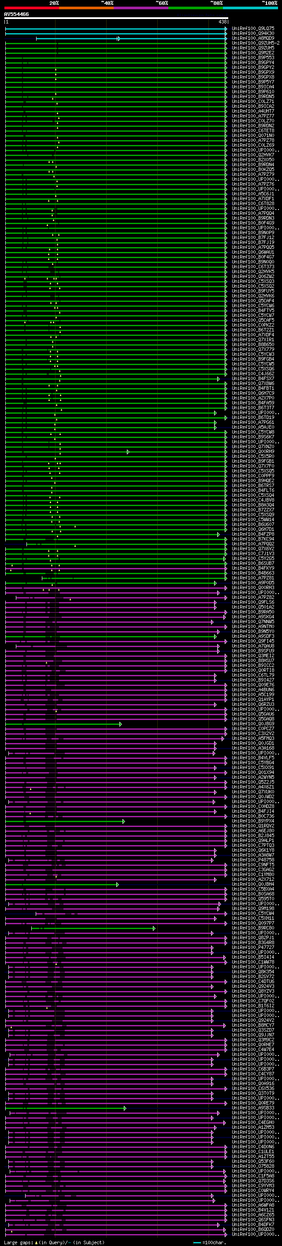Select the label UniRef100_A9NTM0
Viewport: 282px width, 1246px height.
coord(252,626)
